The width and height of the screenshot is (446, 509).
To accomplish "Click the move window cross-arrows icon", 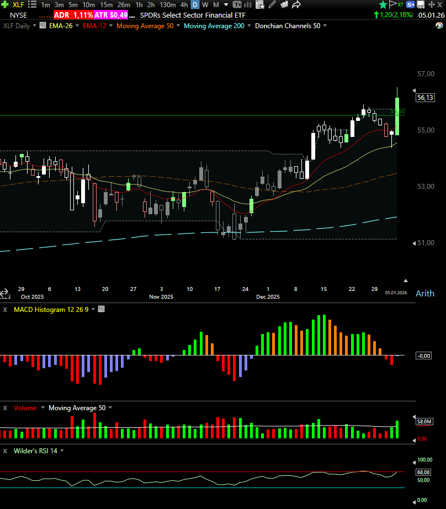I will pyautogui.click(x=432, y=4).
